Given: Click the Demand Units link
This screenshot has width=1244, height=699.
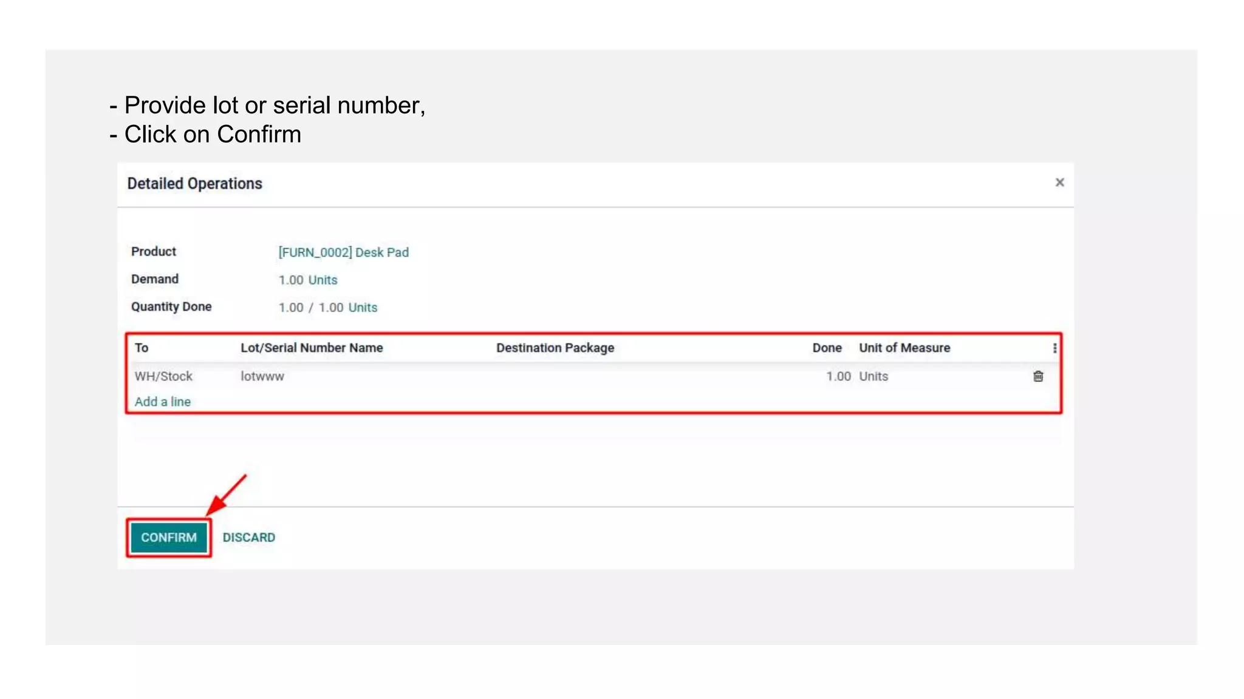Looking at the screenshot, I should point(323,280).
